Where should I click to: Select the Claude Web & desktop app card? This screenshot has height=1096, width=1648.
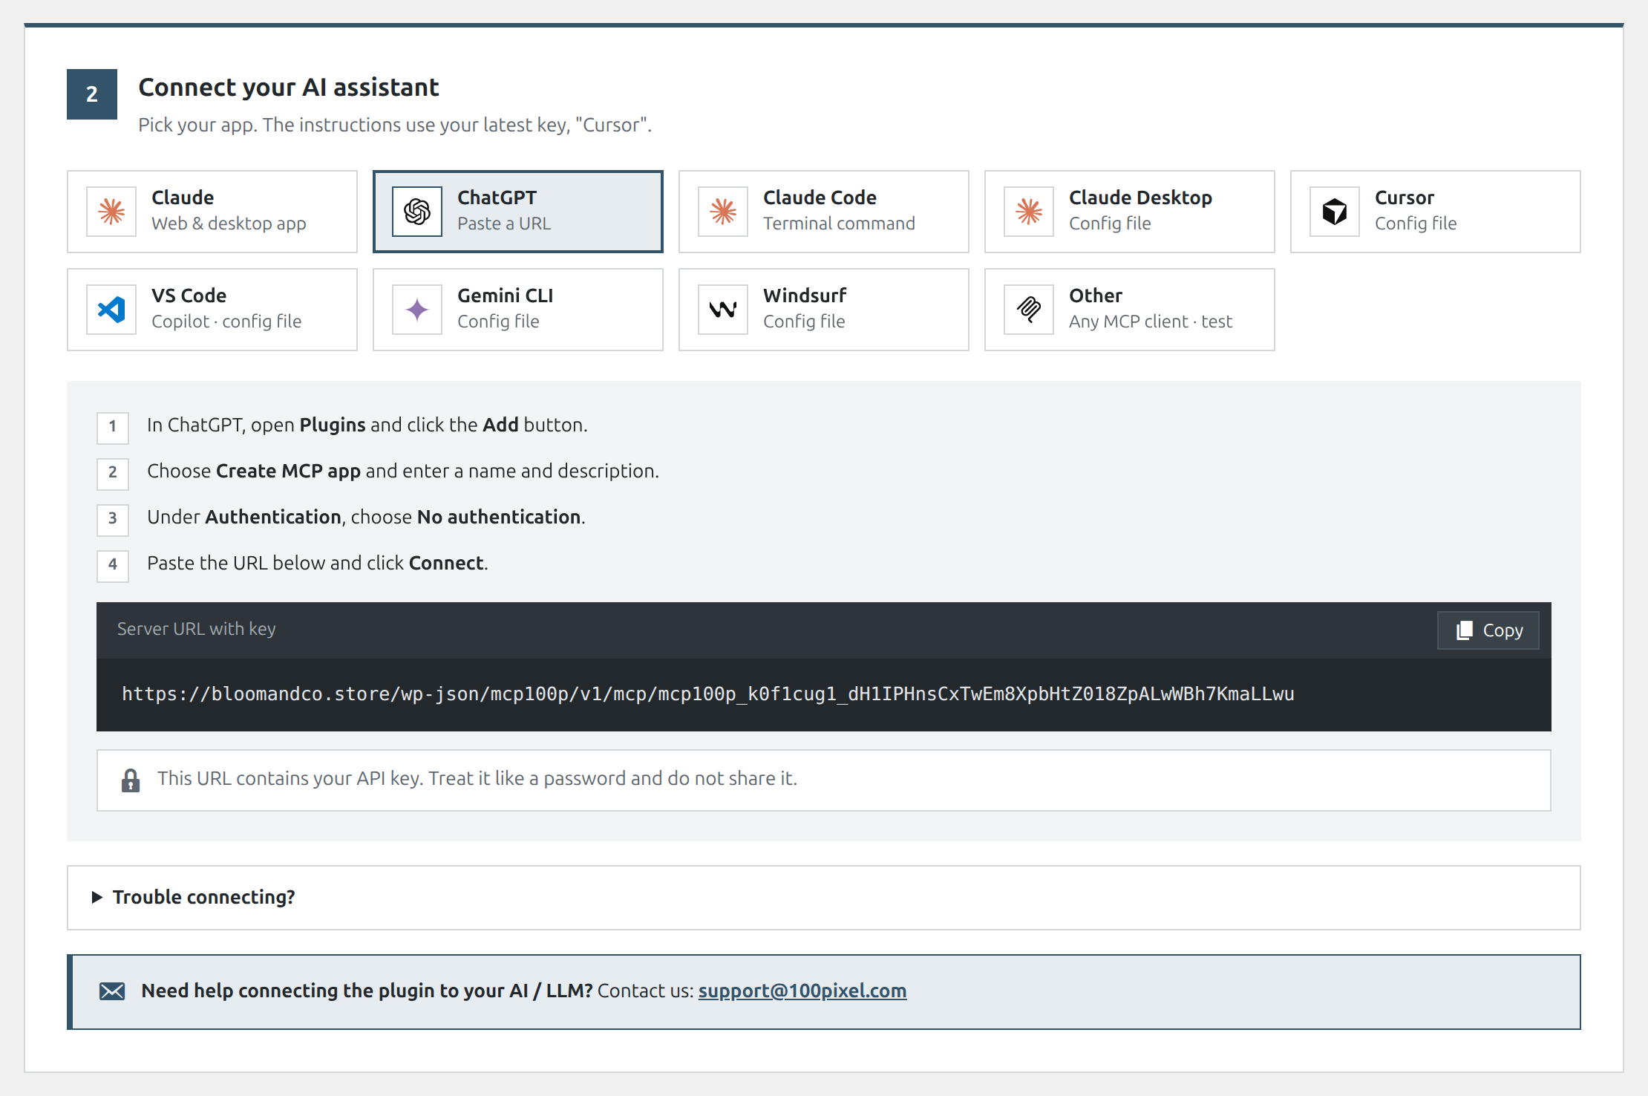pos(212,212)
